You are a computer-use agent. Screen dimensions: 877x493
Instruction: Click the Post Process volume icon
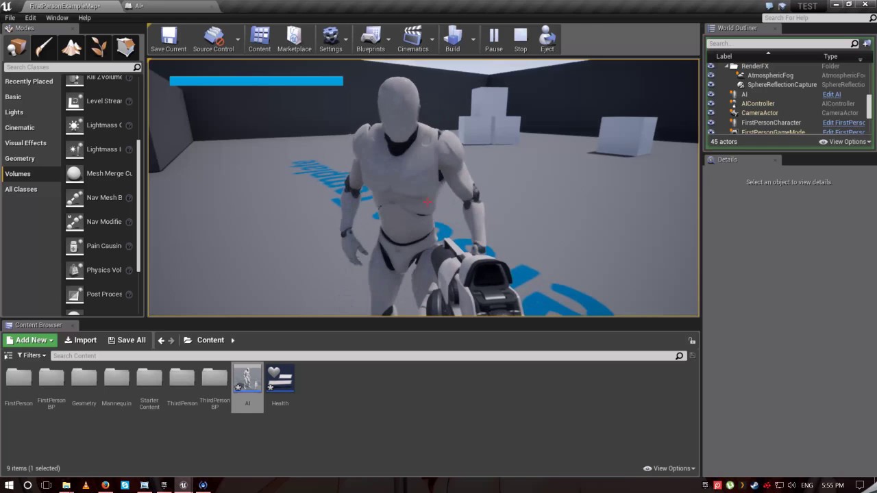[x=74, y=294]
